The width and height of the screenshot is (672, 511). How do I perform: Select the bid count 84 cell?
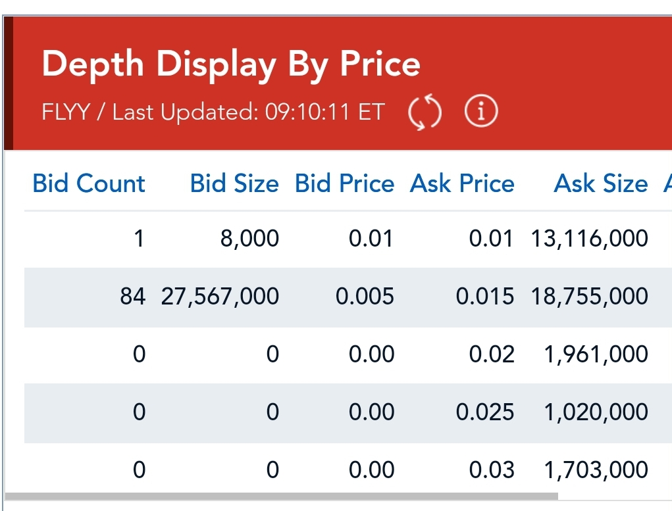pos(132,297)
